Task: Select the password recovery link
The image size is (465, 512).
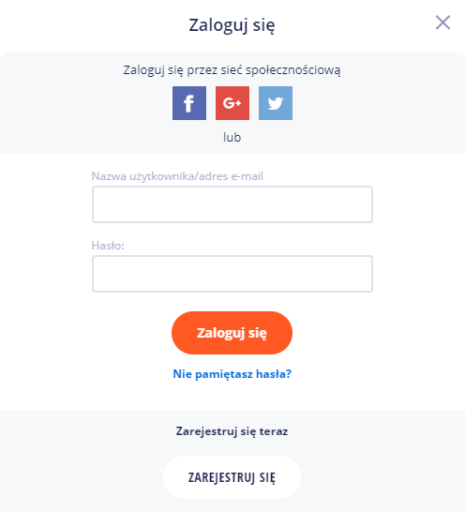Action: pyautogui.click(x=232, y=374)
